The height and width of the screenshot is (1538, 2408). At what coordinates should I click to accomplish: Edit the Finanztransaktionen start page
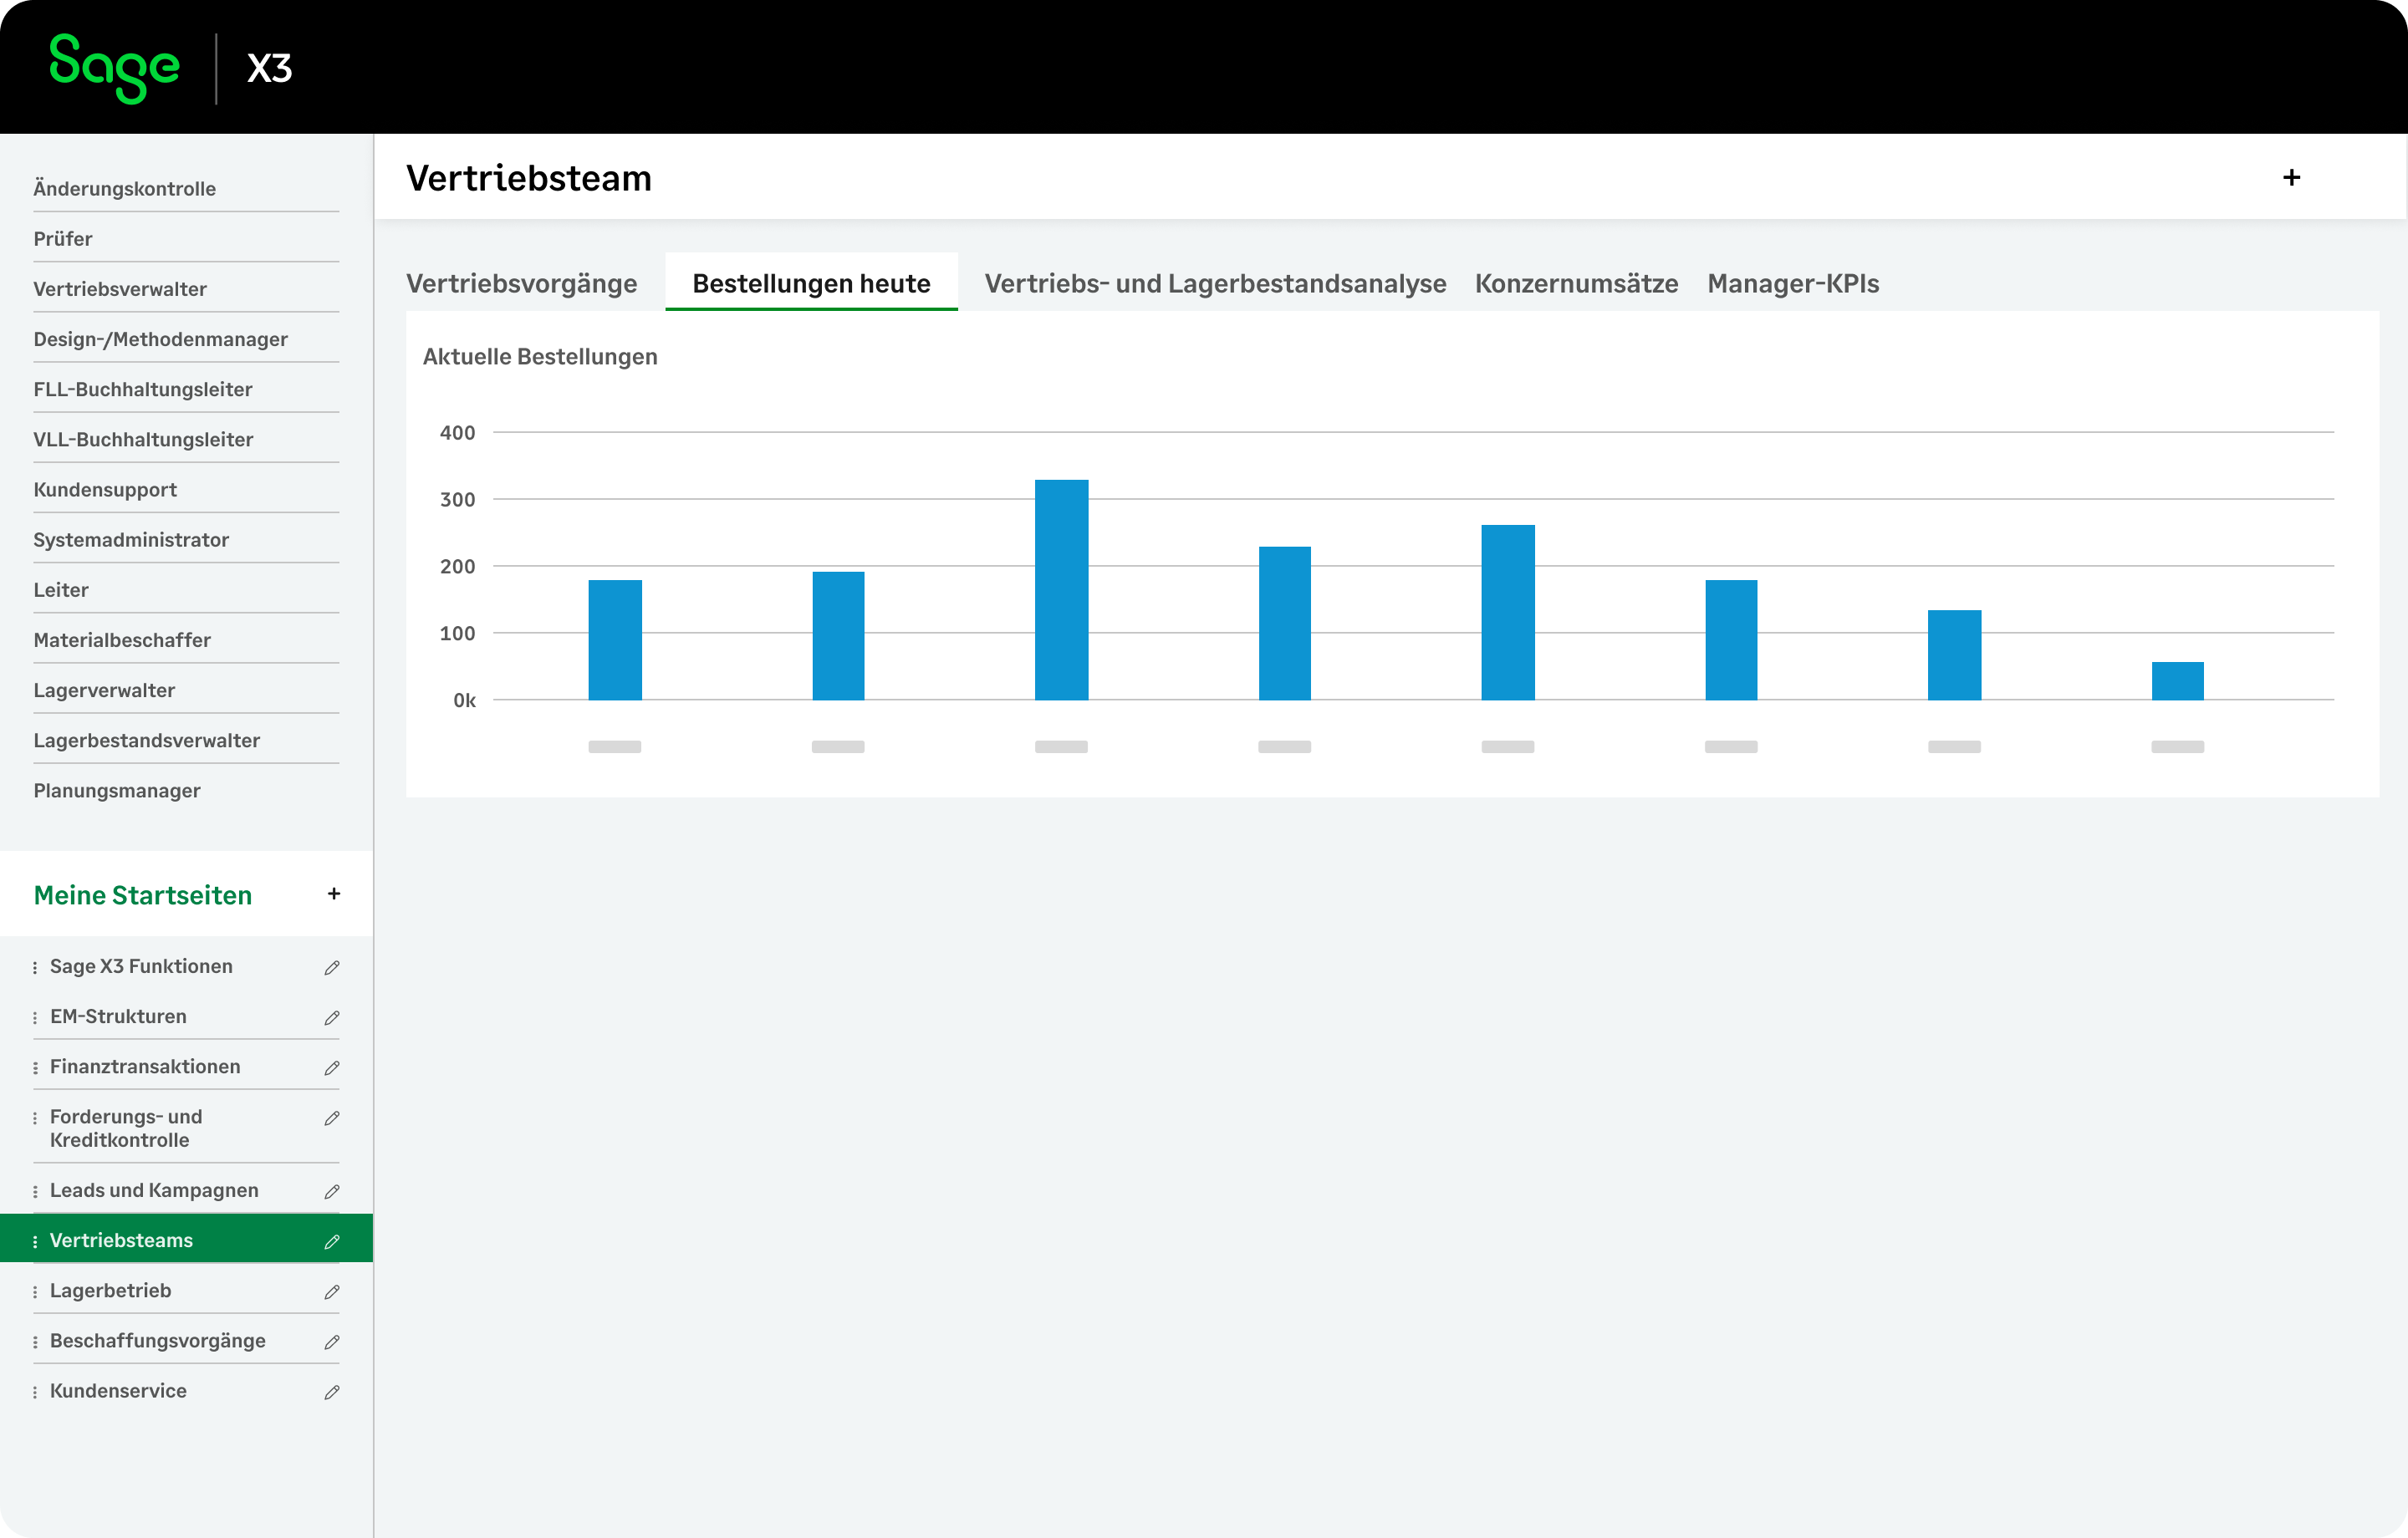tap(332, 1067)
